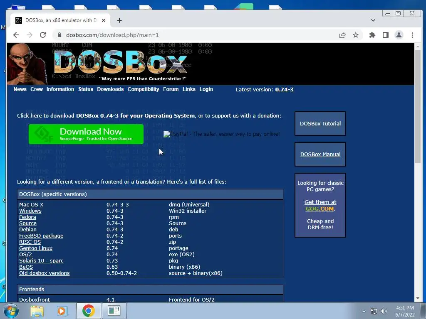Close the DOSBox browser tab
The image size is (426, 319).
(x=104, y=20)
